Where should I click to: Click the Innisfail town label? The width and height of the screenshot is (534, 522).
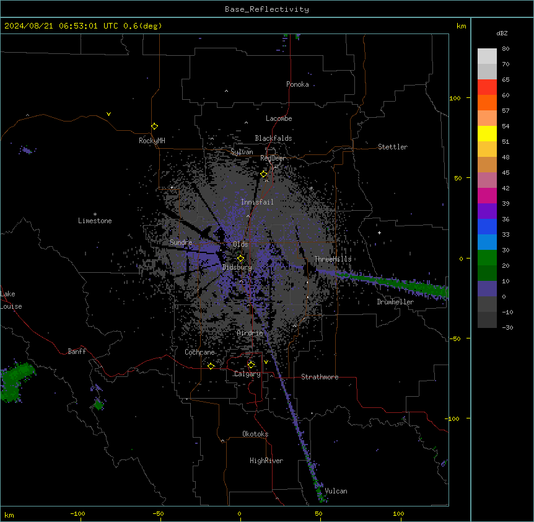257,202
